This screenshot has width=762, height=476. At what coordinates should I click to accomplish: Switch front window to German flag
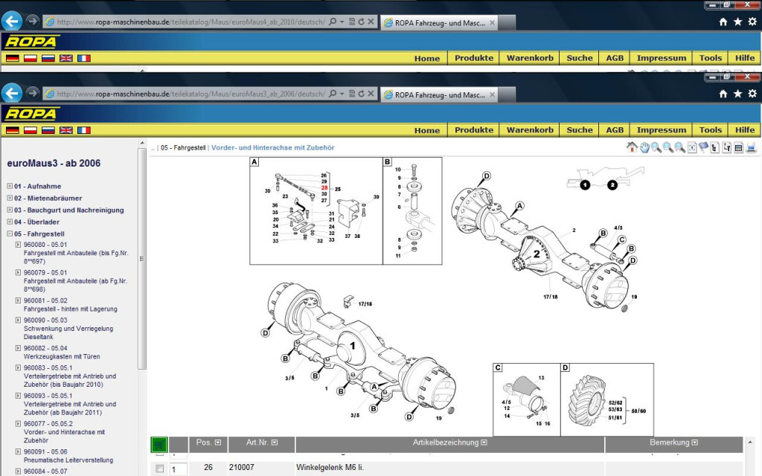coord(13,130)
